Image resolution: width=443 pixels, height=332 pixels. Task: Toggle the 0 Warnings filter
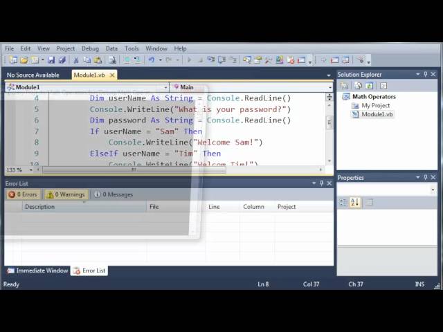[66, 194]
